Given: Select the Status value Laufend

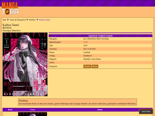Looking at the screenshot, I should (87, 52).
